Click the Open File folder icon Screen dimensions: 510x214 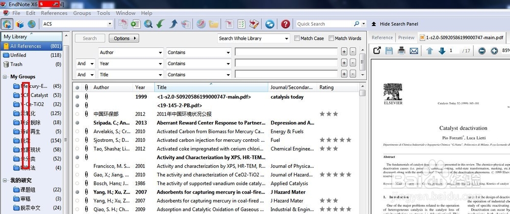pyautogui.click(x=214, y=24)
